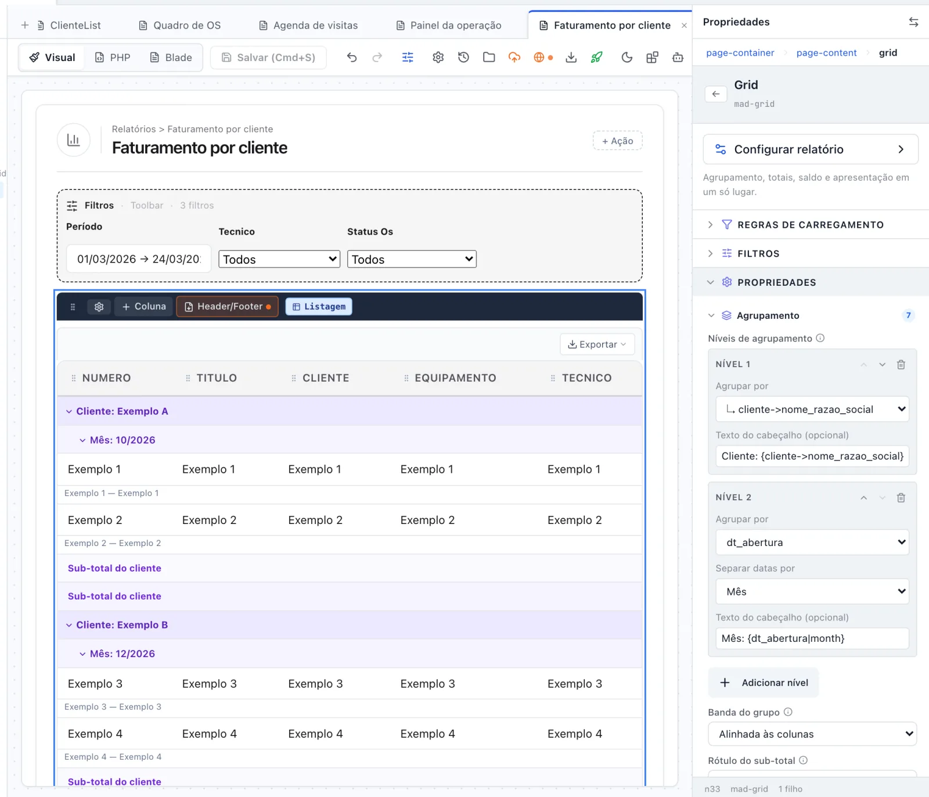The width and height of the screenshot is (929, 797).
Task: Click the swap panel icon beside Propriedades
Action: click(x=913, y=22)
